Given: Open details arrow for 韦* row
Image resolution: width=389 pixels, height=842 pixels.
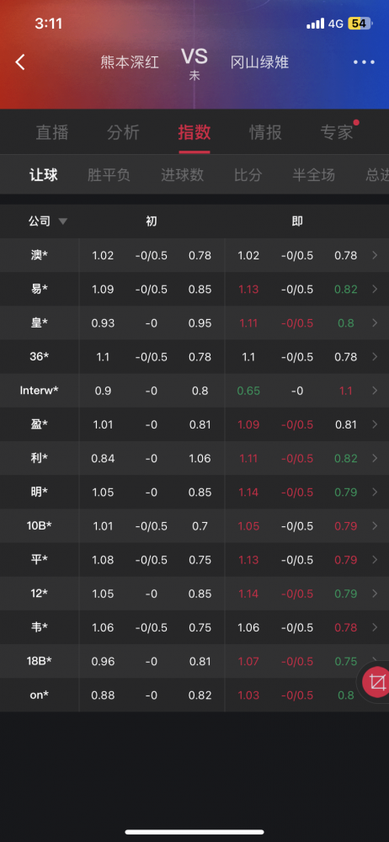Looking at the screenshot, I should pos(375,628).
